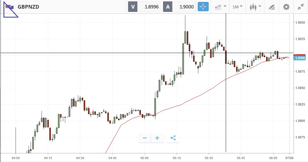This screenshot has height=162, width=308.
Task: Open chart settings gear
Action: click(x=286, y=7)
